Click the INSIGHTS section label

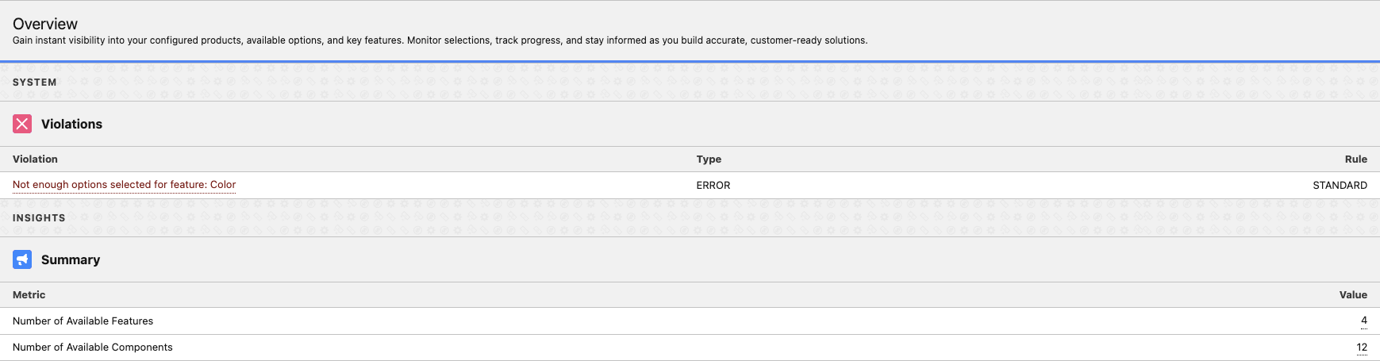[x=39, y=217]
